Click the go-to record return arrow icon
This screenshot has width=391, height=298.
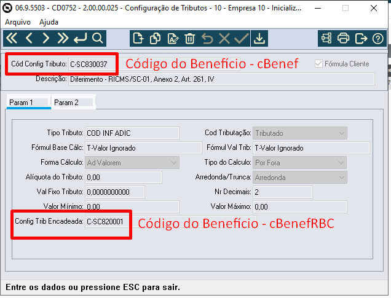(81, 38)
